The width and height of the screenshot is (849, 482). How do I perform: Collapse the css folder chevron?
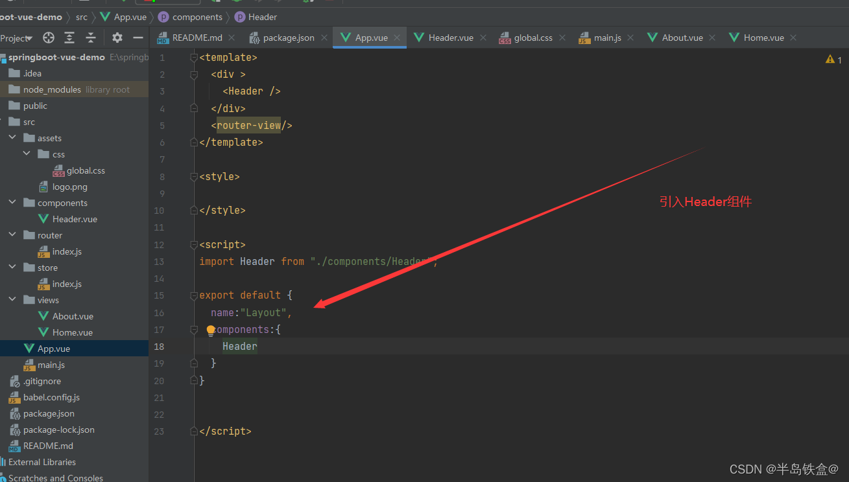(27, 154)
